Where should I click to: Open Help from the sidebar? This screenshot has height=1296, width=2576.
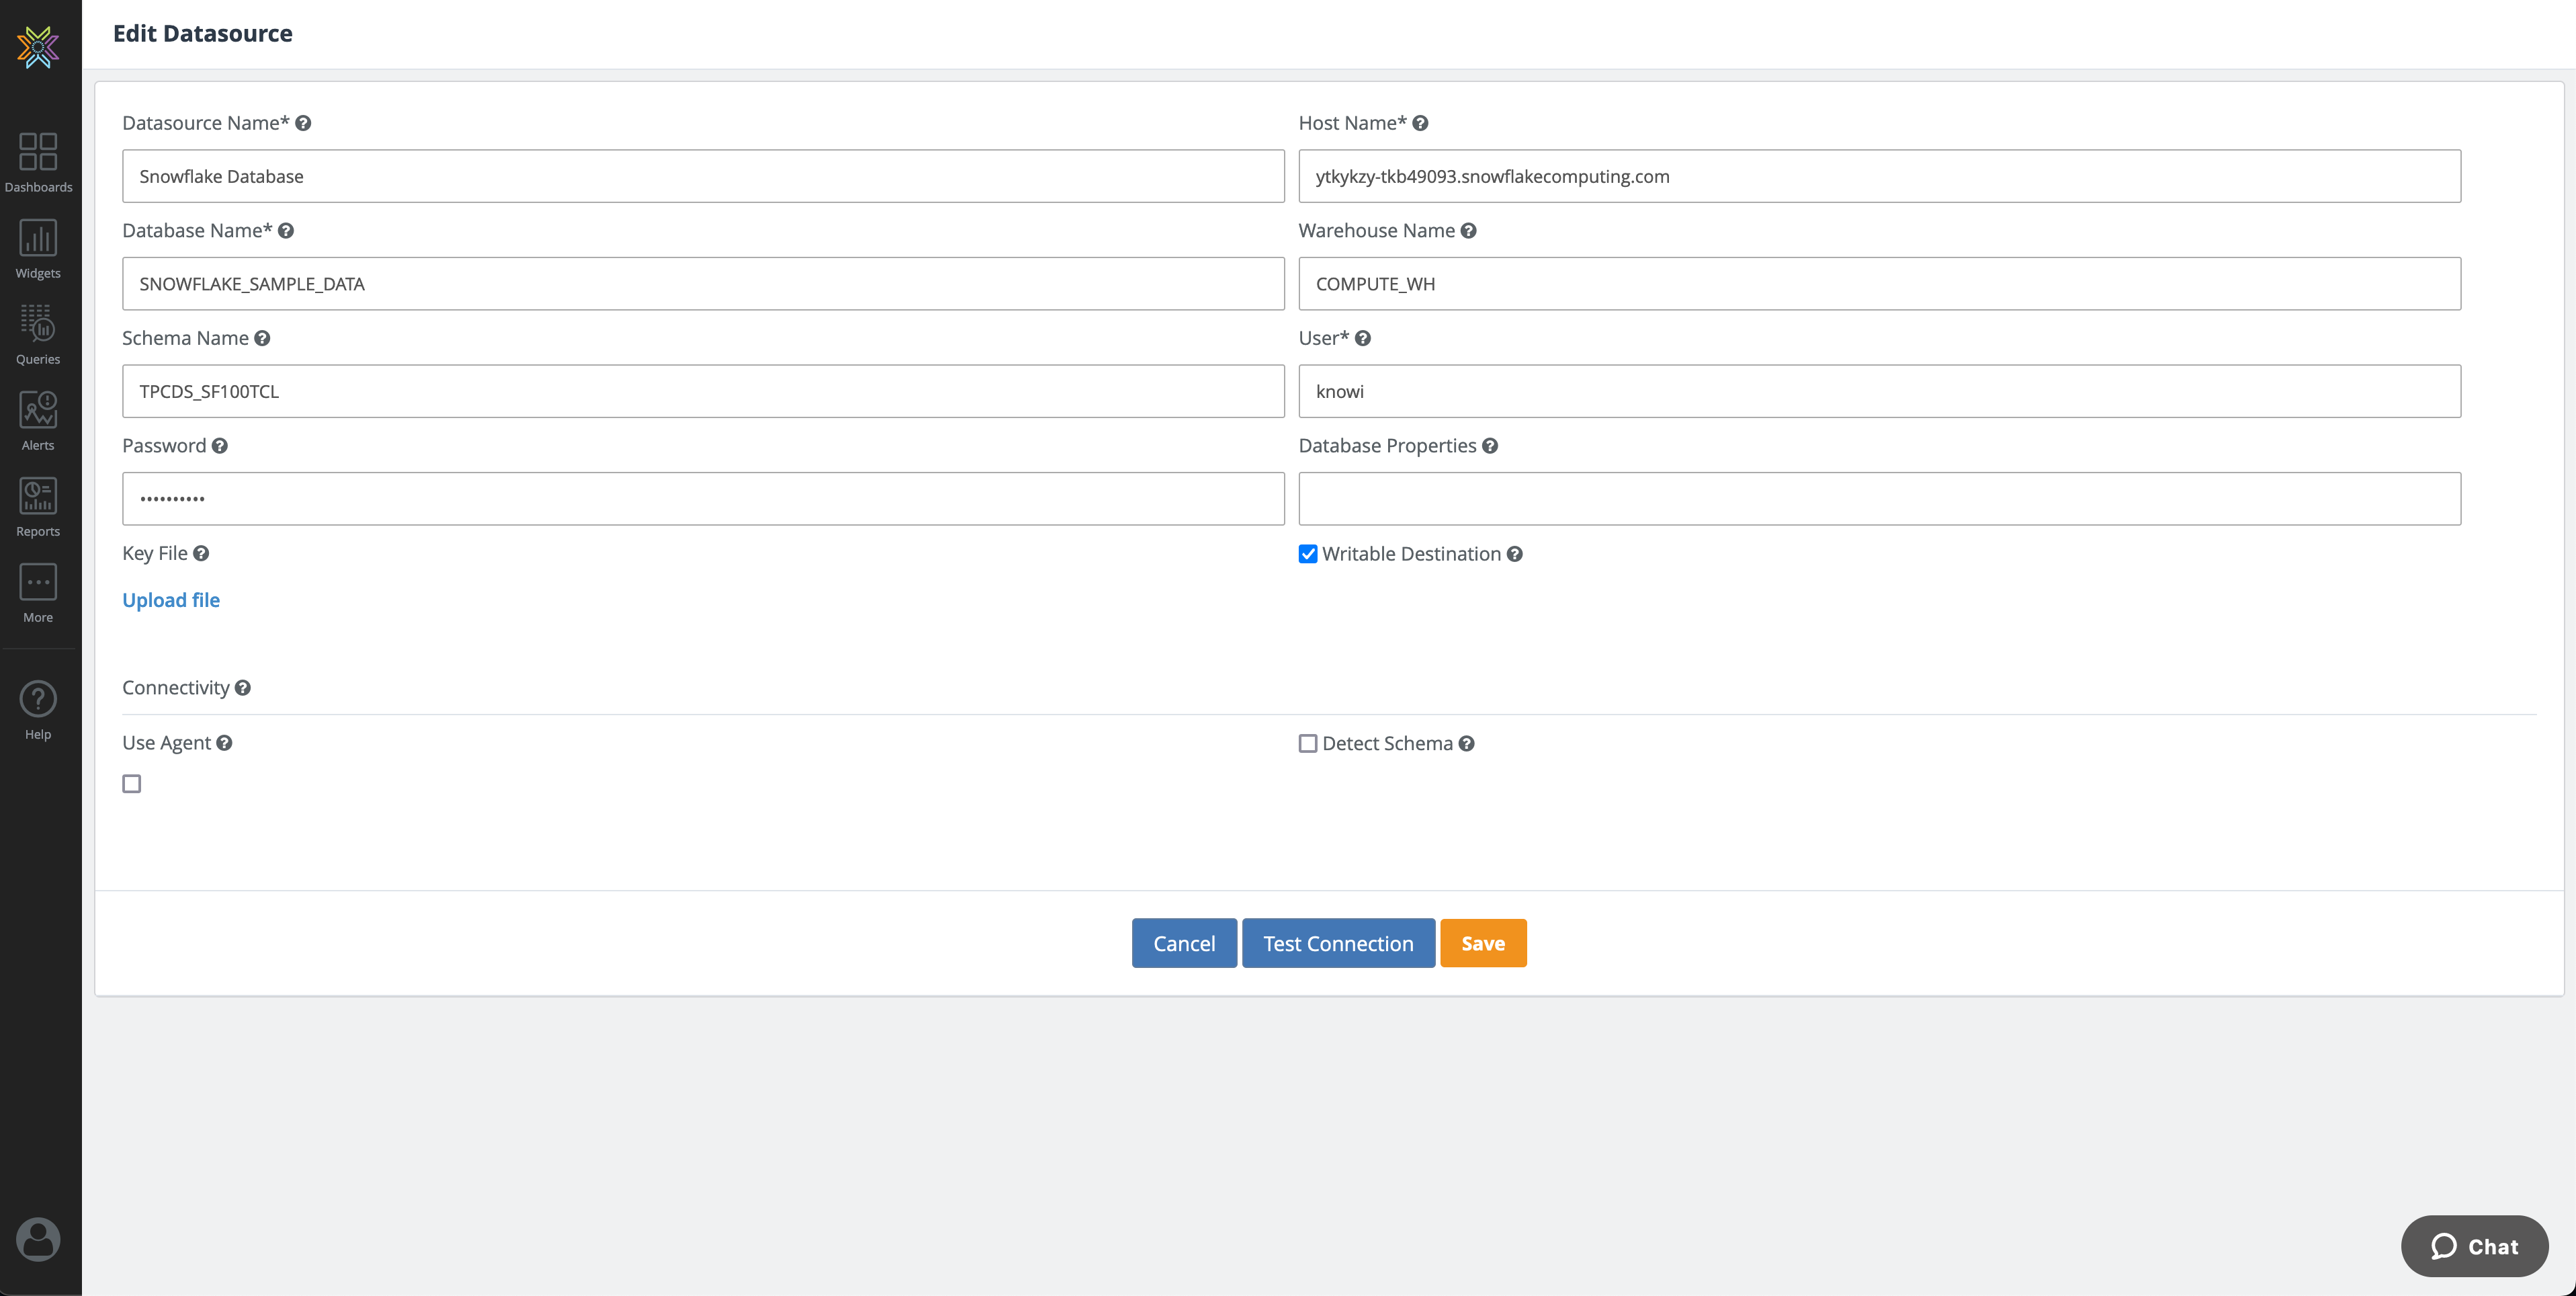[38, 711]
